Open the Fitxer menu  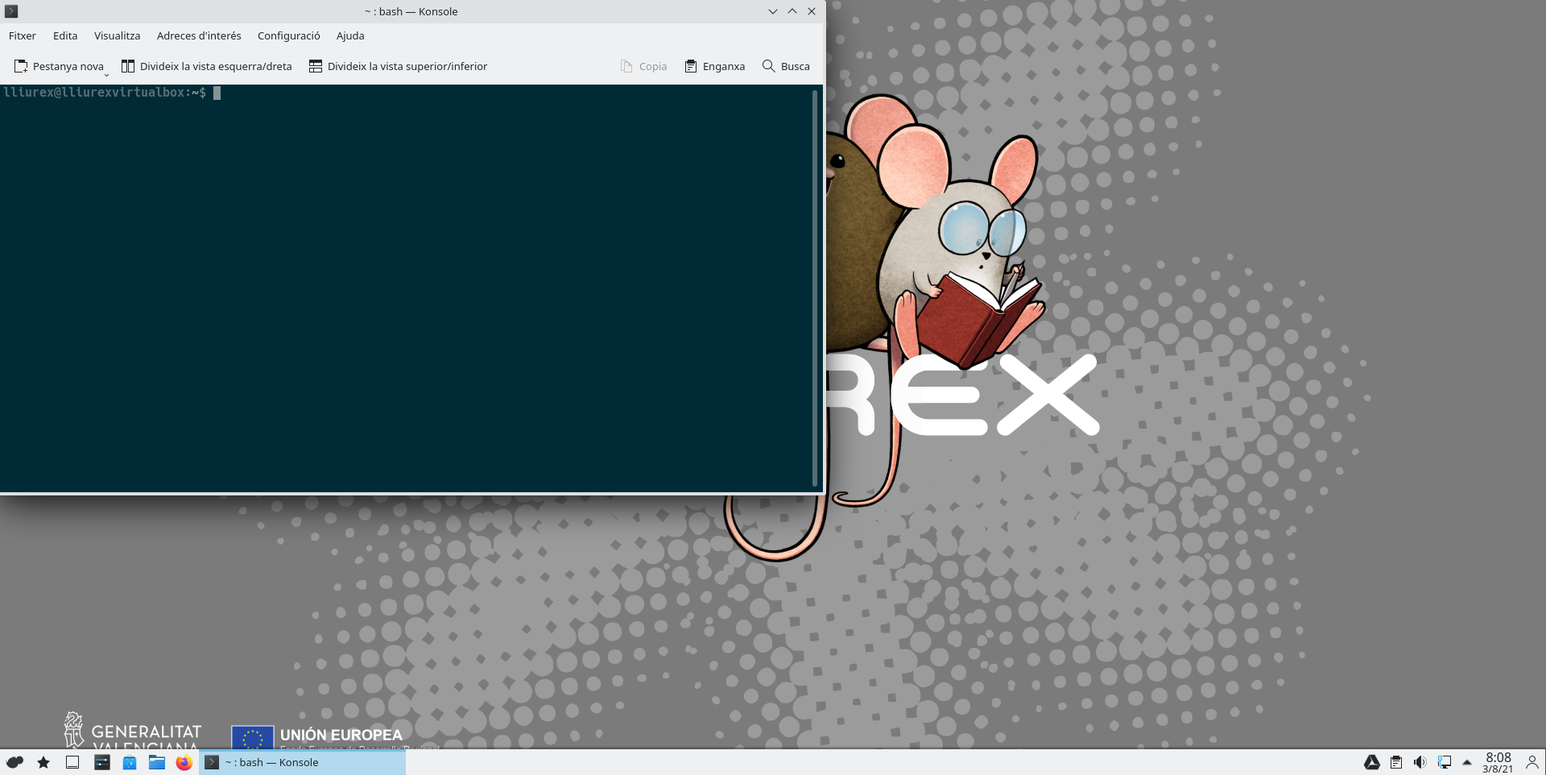pos(23,35)
